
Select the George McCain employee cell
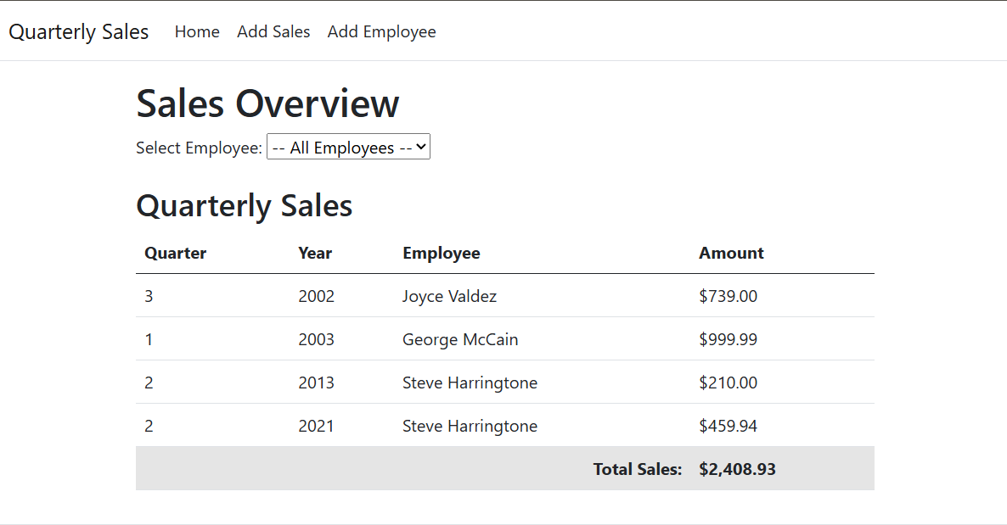point(460,339)
